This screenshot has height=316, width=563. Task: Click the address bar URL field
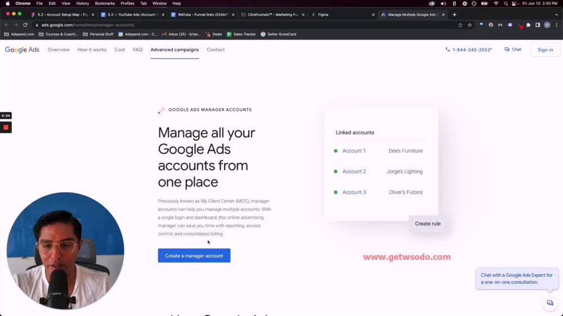244,25
